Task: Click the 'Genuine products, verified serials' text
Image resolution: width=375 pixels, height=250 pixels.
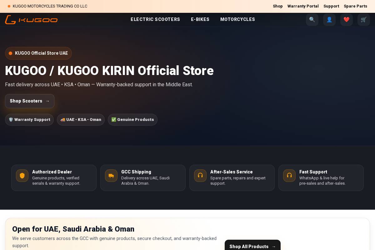Action: click(x=56, y=181)
